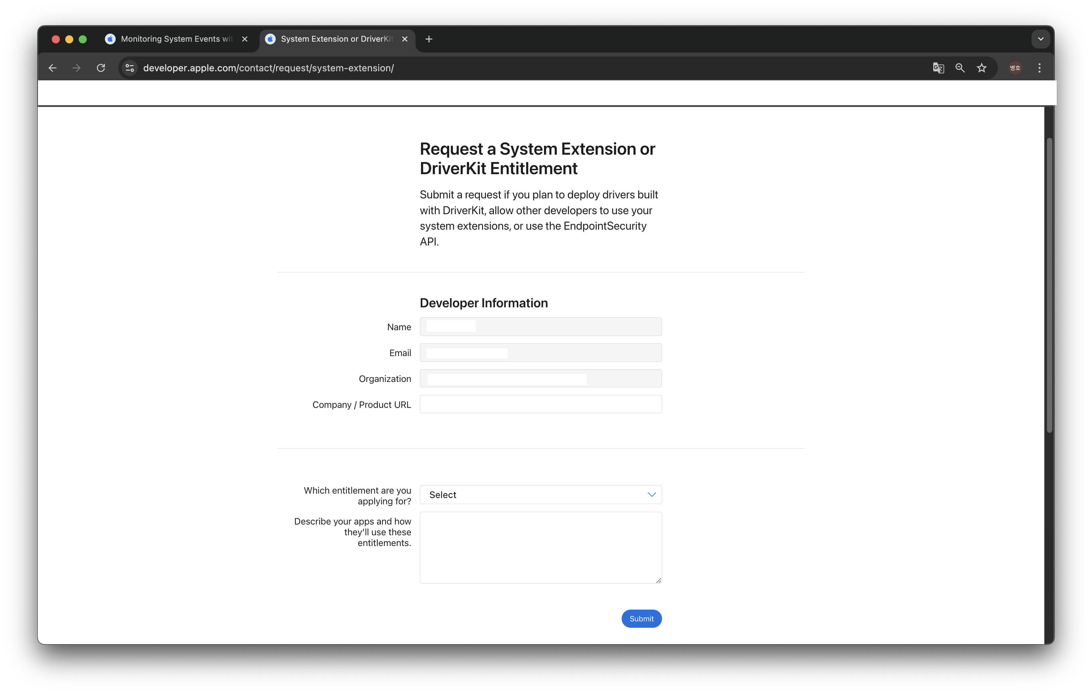The width and height of the screenshot is (1092, 694).
Task: Click the app description text area
Action: [x=540, y=547]
